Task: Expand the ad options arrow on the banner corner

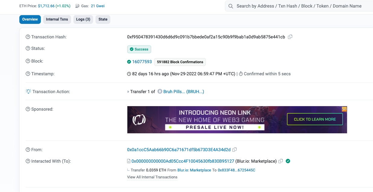Action: tap(344, 109)
